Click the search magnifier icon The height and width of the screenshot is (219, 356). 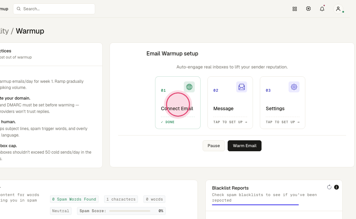click(19, 9)
